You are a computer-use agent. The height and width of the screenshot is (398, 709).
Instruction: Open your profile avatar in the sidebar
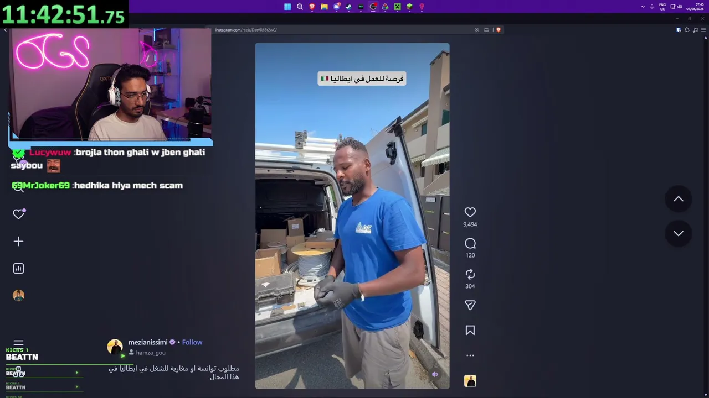[18, 295]
